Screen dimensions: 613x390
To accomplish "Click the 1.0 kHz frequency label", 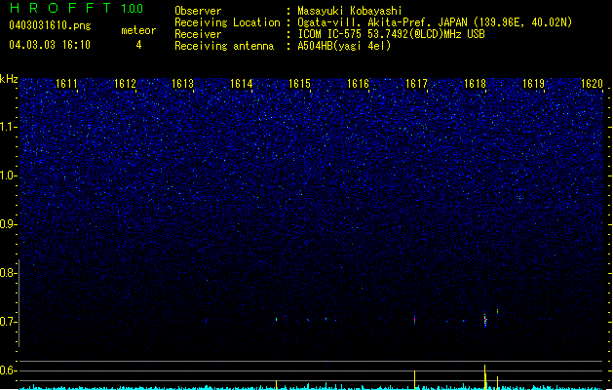I will pos(9,175).
